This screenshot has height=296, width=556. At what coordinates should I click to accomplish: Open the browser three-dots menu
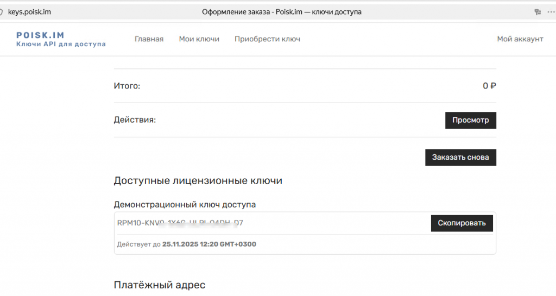click(548, 11)
